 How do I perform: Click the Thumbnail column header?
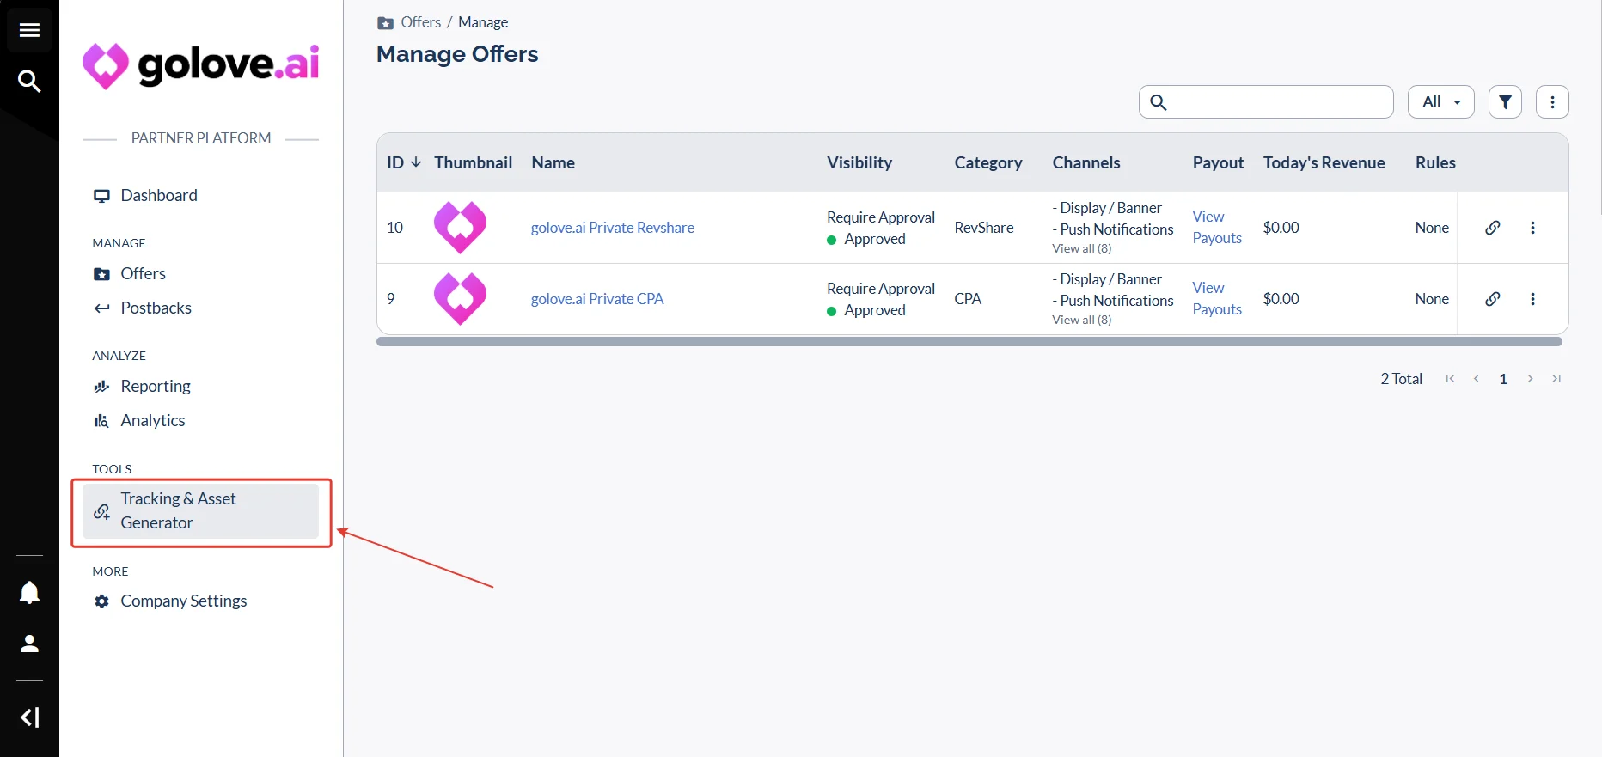pos(473,163)
